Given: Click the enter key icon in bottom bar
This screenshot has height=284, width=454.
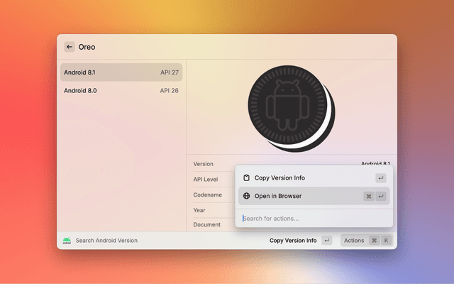Looking at the screenshot, I should tap(326, 241).
